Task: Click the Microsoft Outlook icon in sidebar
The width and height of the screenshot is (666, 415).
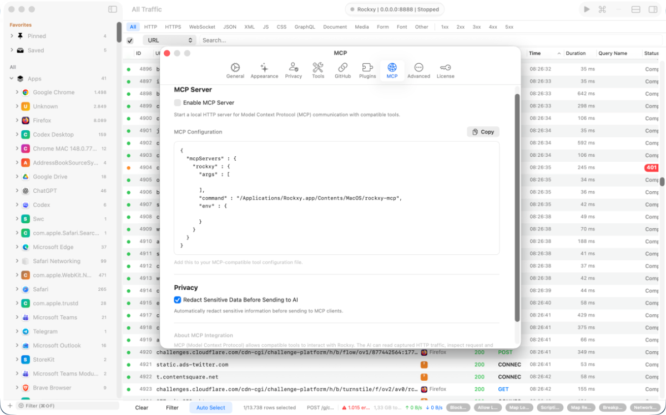Action: click(26, 346)
